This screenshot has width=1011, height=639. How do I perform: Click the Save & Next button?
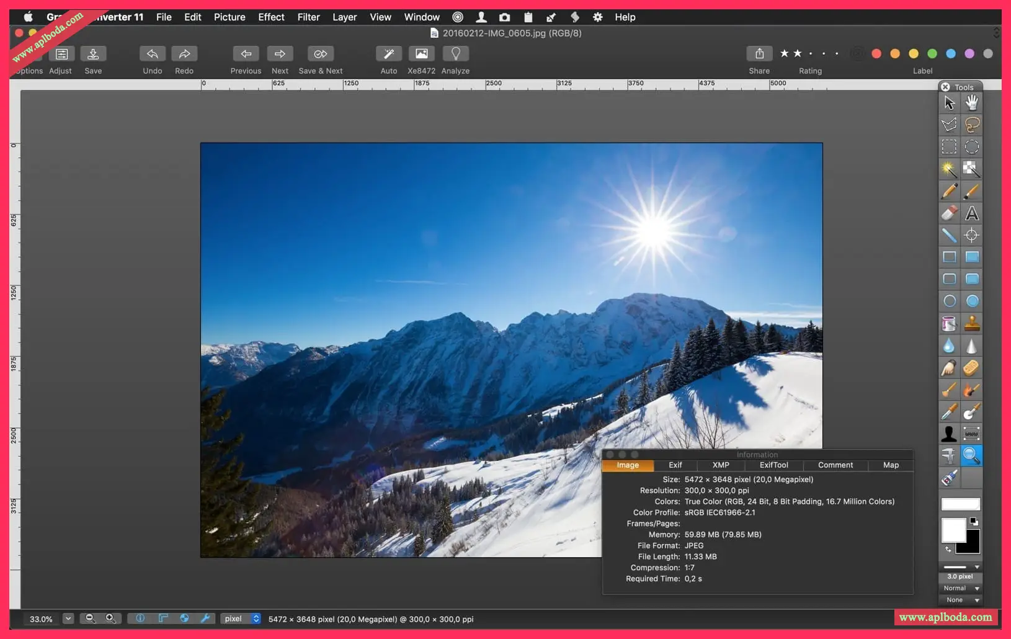point(320,54)
